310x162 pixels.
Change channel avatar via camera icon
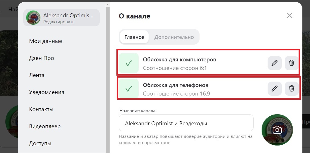click(x=277, y=130)
